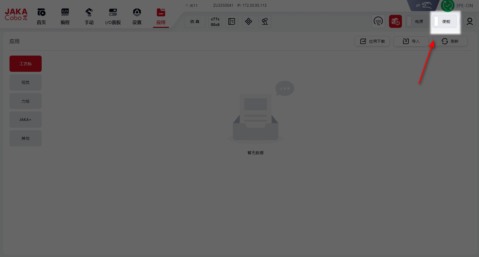Select the 视觉 vision category
This screenshot has height=257, width=479.
[25, 82]
